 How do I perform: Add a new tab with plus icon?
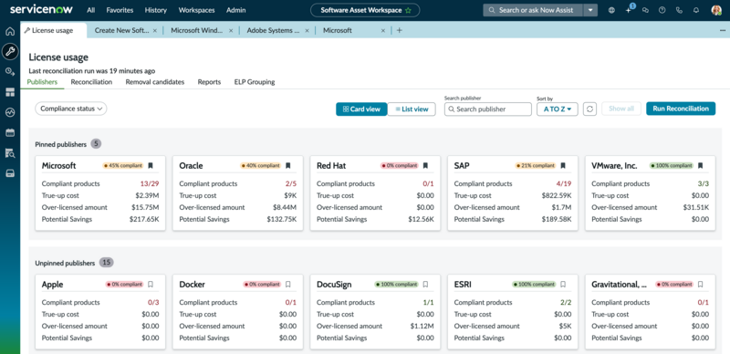coord(399,30)
